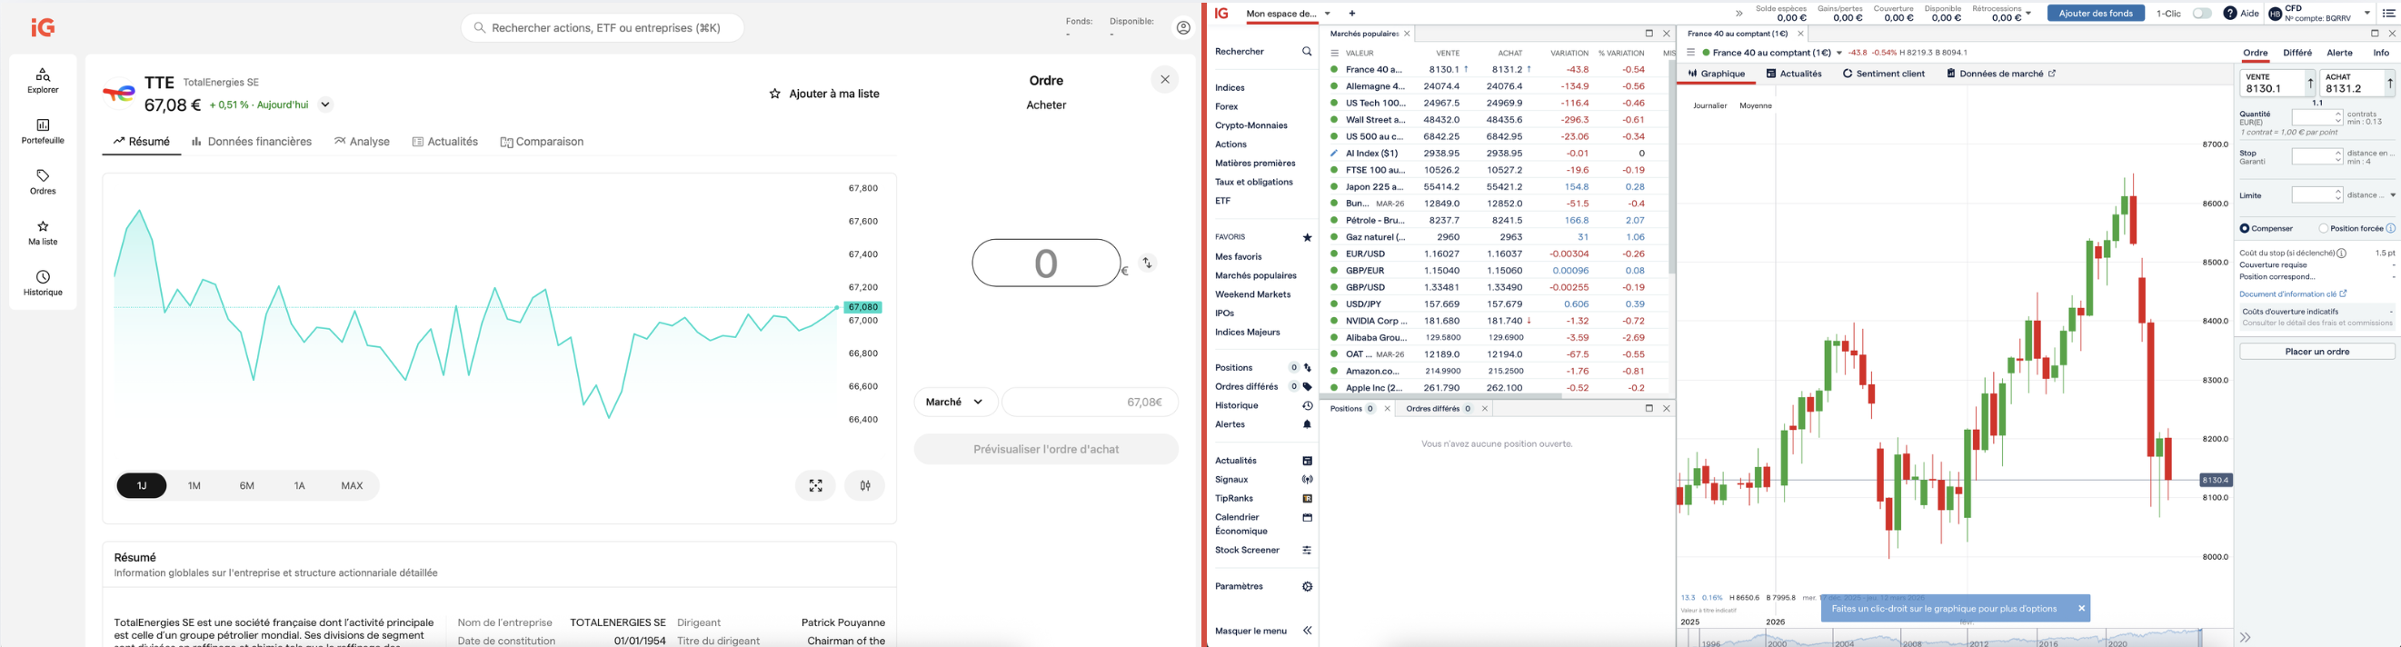Click the swap units arrows beside amount

tap(1148, 264)
